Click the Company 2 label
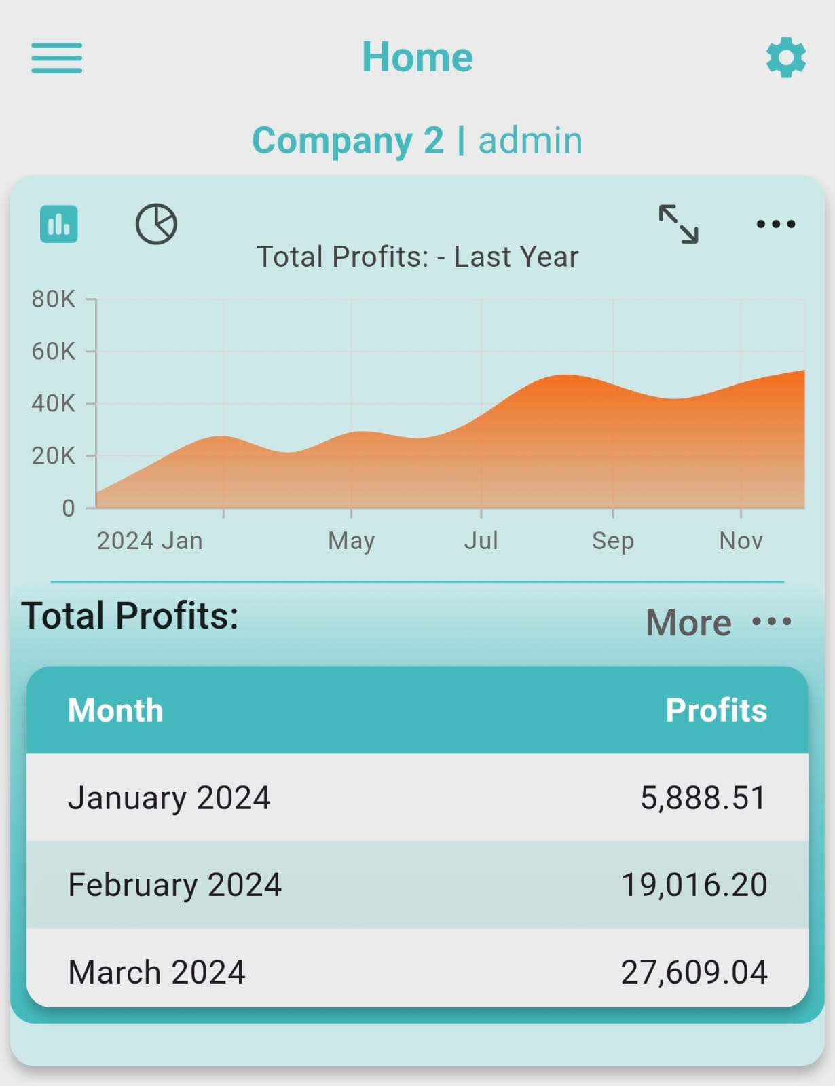Viewport: 835px width, 1086px height. point(348,141)
